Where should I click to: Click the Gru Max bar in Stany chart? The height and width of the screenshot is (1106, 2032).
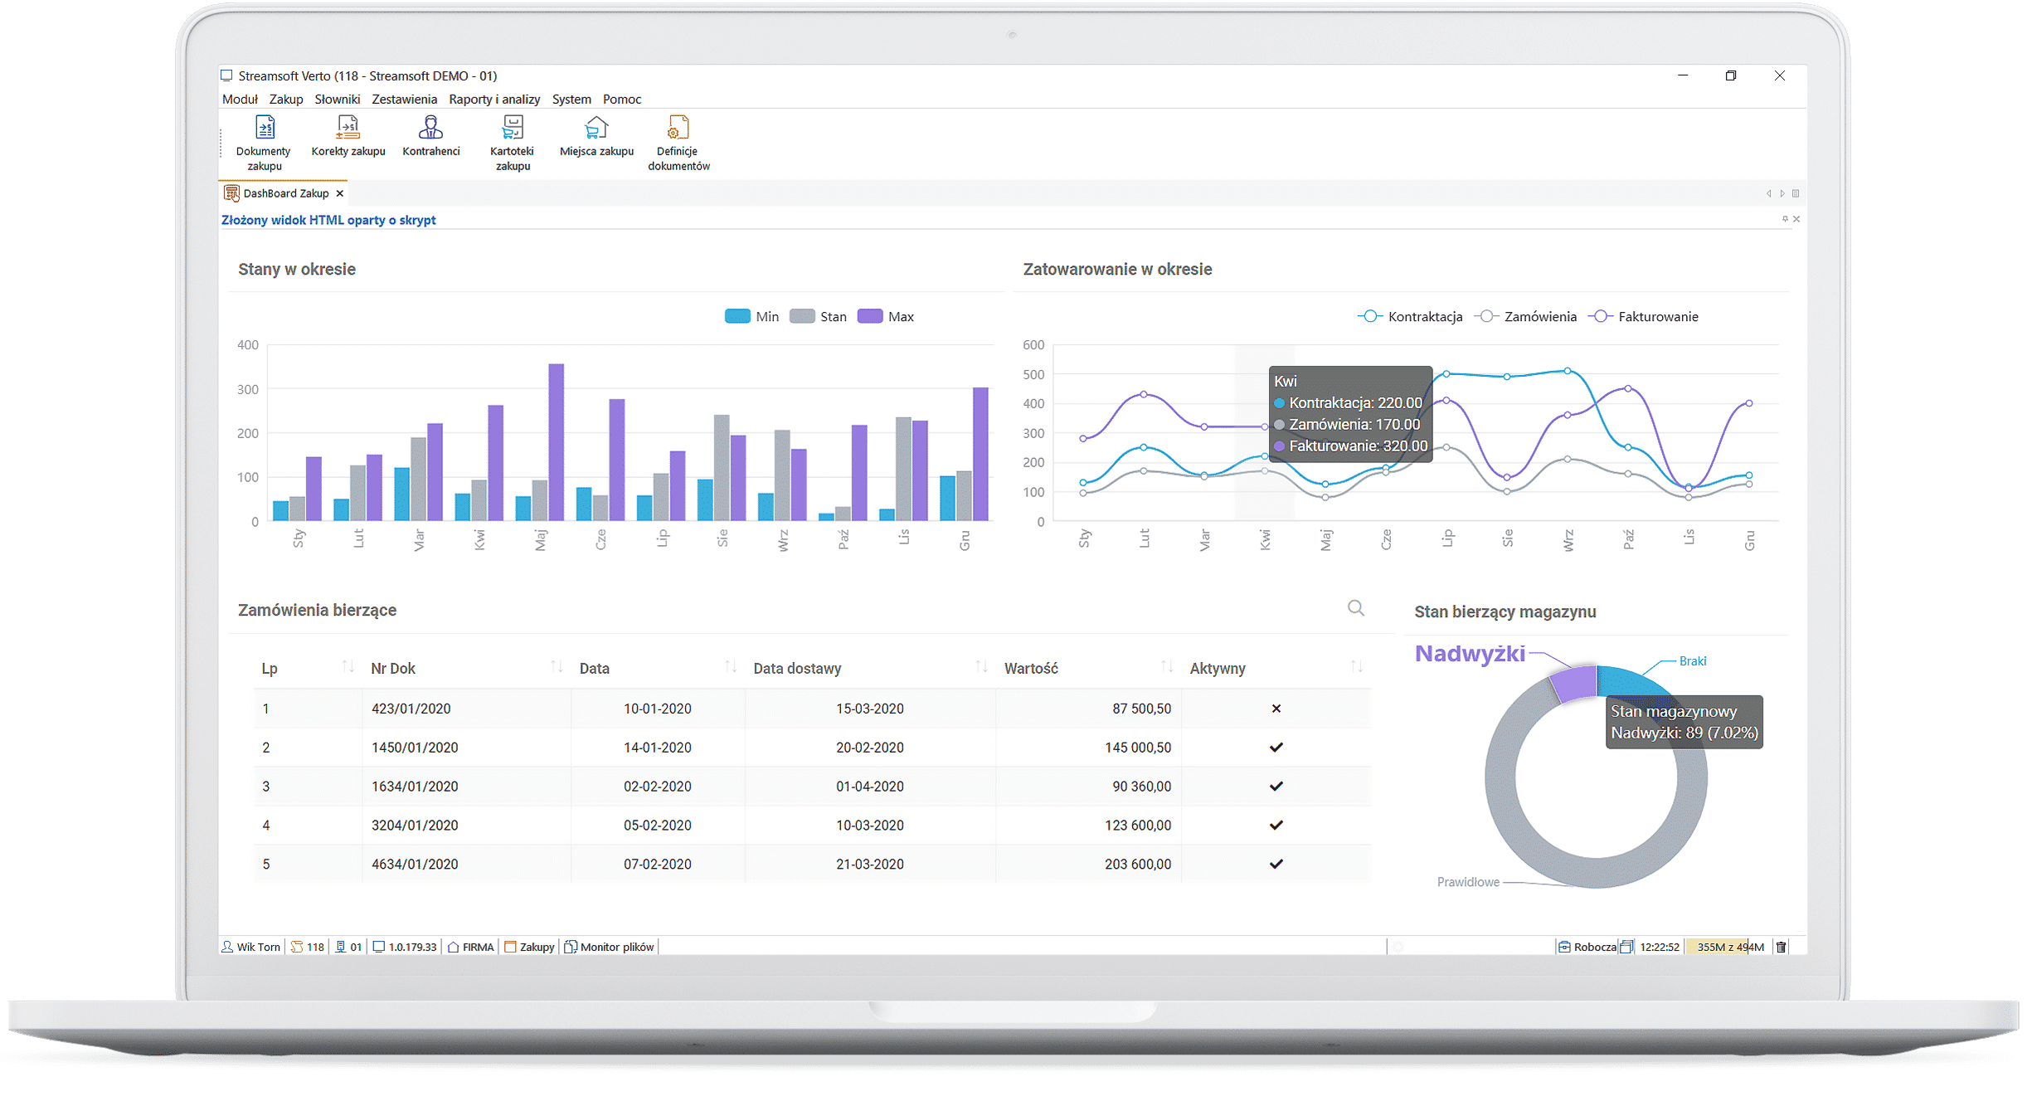tap(980, 454)
